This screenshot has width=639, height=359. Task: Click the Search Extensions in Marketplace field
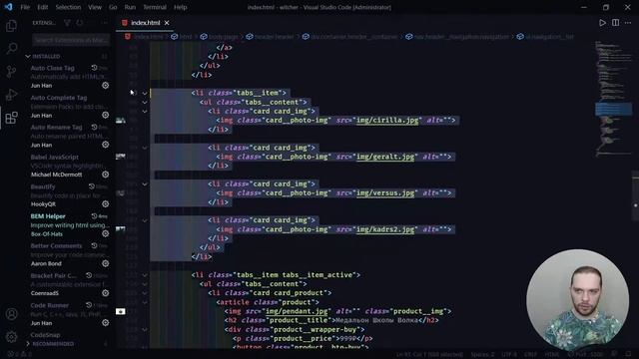pyautogui.click(x=71, y=40)
